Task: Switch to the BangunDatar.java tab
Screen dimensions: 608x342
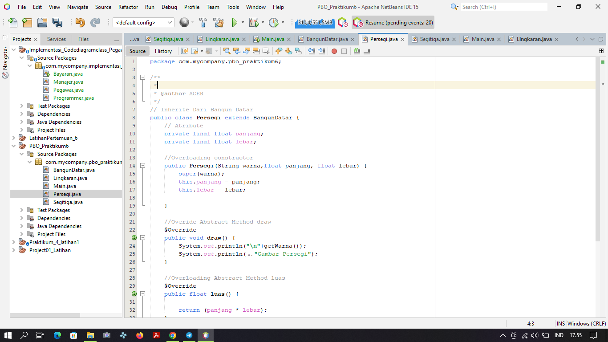Action: (327, 39)
